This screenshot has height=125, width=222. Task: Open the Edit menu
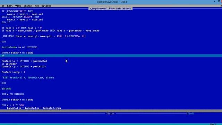point(10,6)
